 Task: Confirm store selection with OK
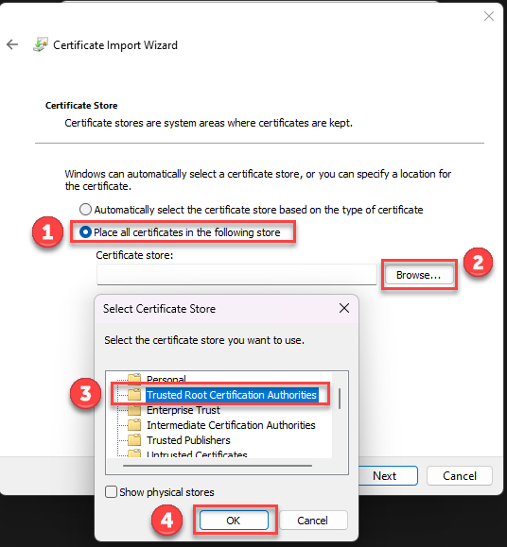[x=234, y=521]
